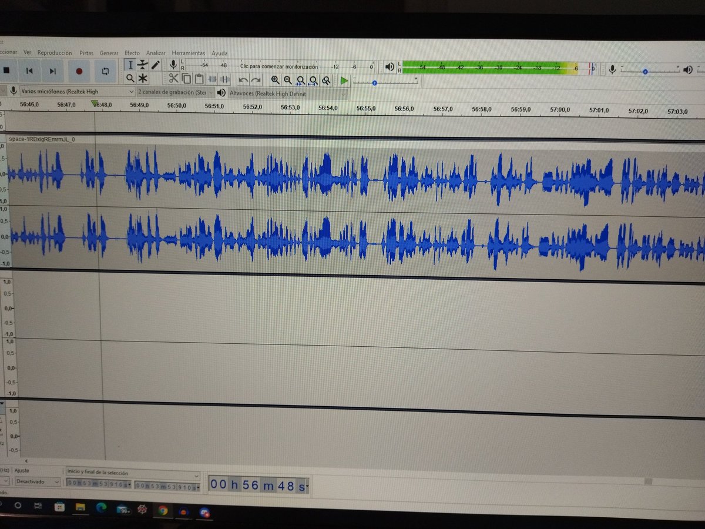Open Google Chrome from taskbar
705x529 pixels.
click(163, 510)
